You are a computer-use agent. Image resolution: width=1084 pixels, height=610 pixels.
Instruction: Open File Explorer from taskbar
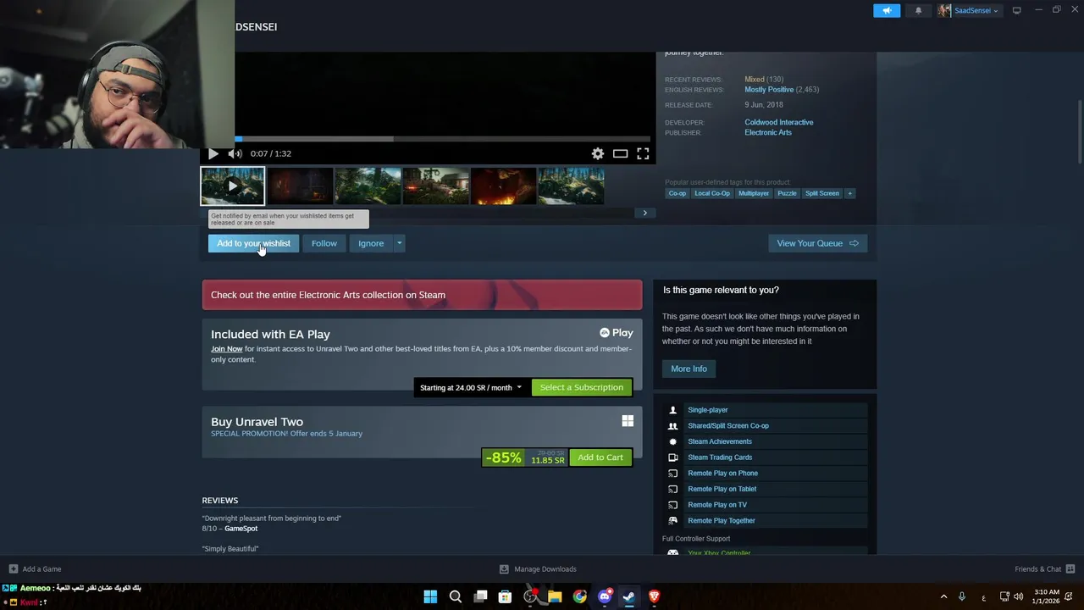[x=555, y=596]
